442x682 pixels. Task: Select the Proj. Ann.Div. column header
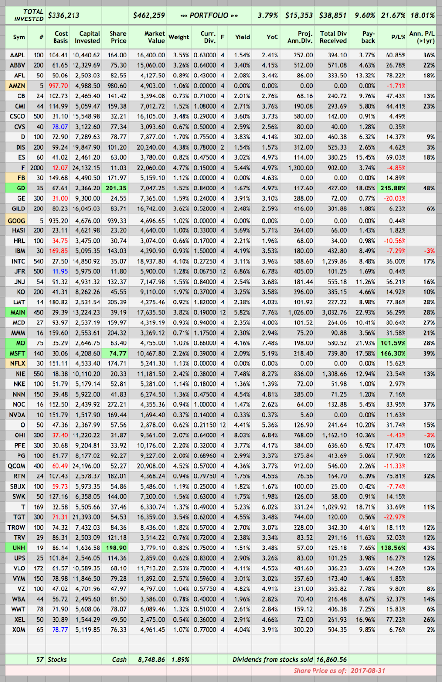(x=302, y=37)
